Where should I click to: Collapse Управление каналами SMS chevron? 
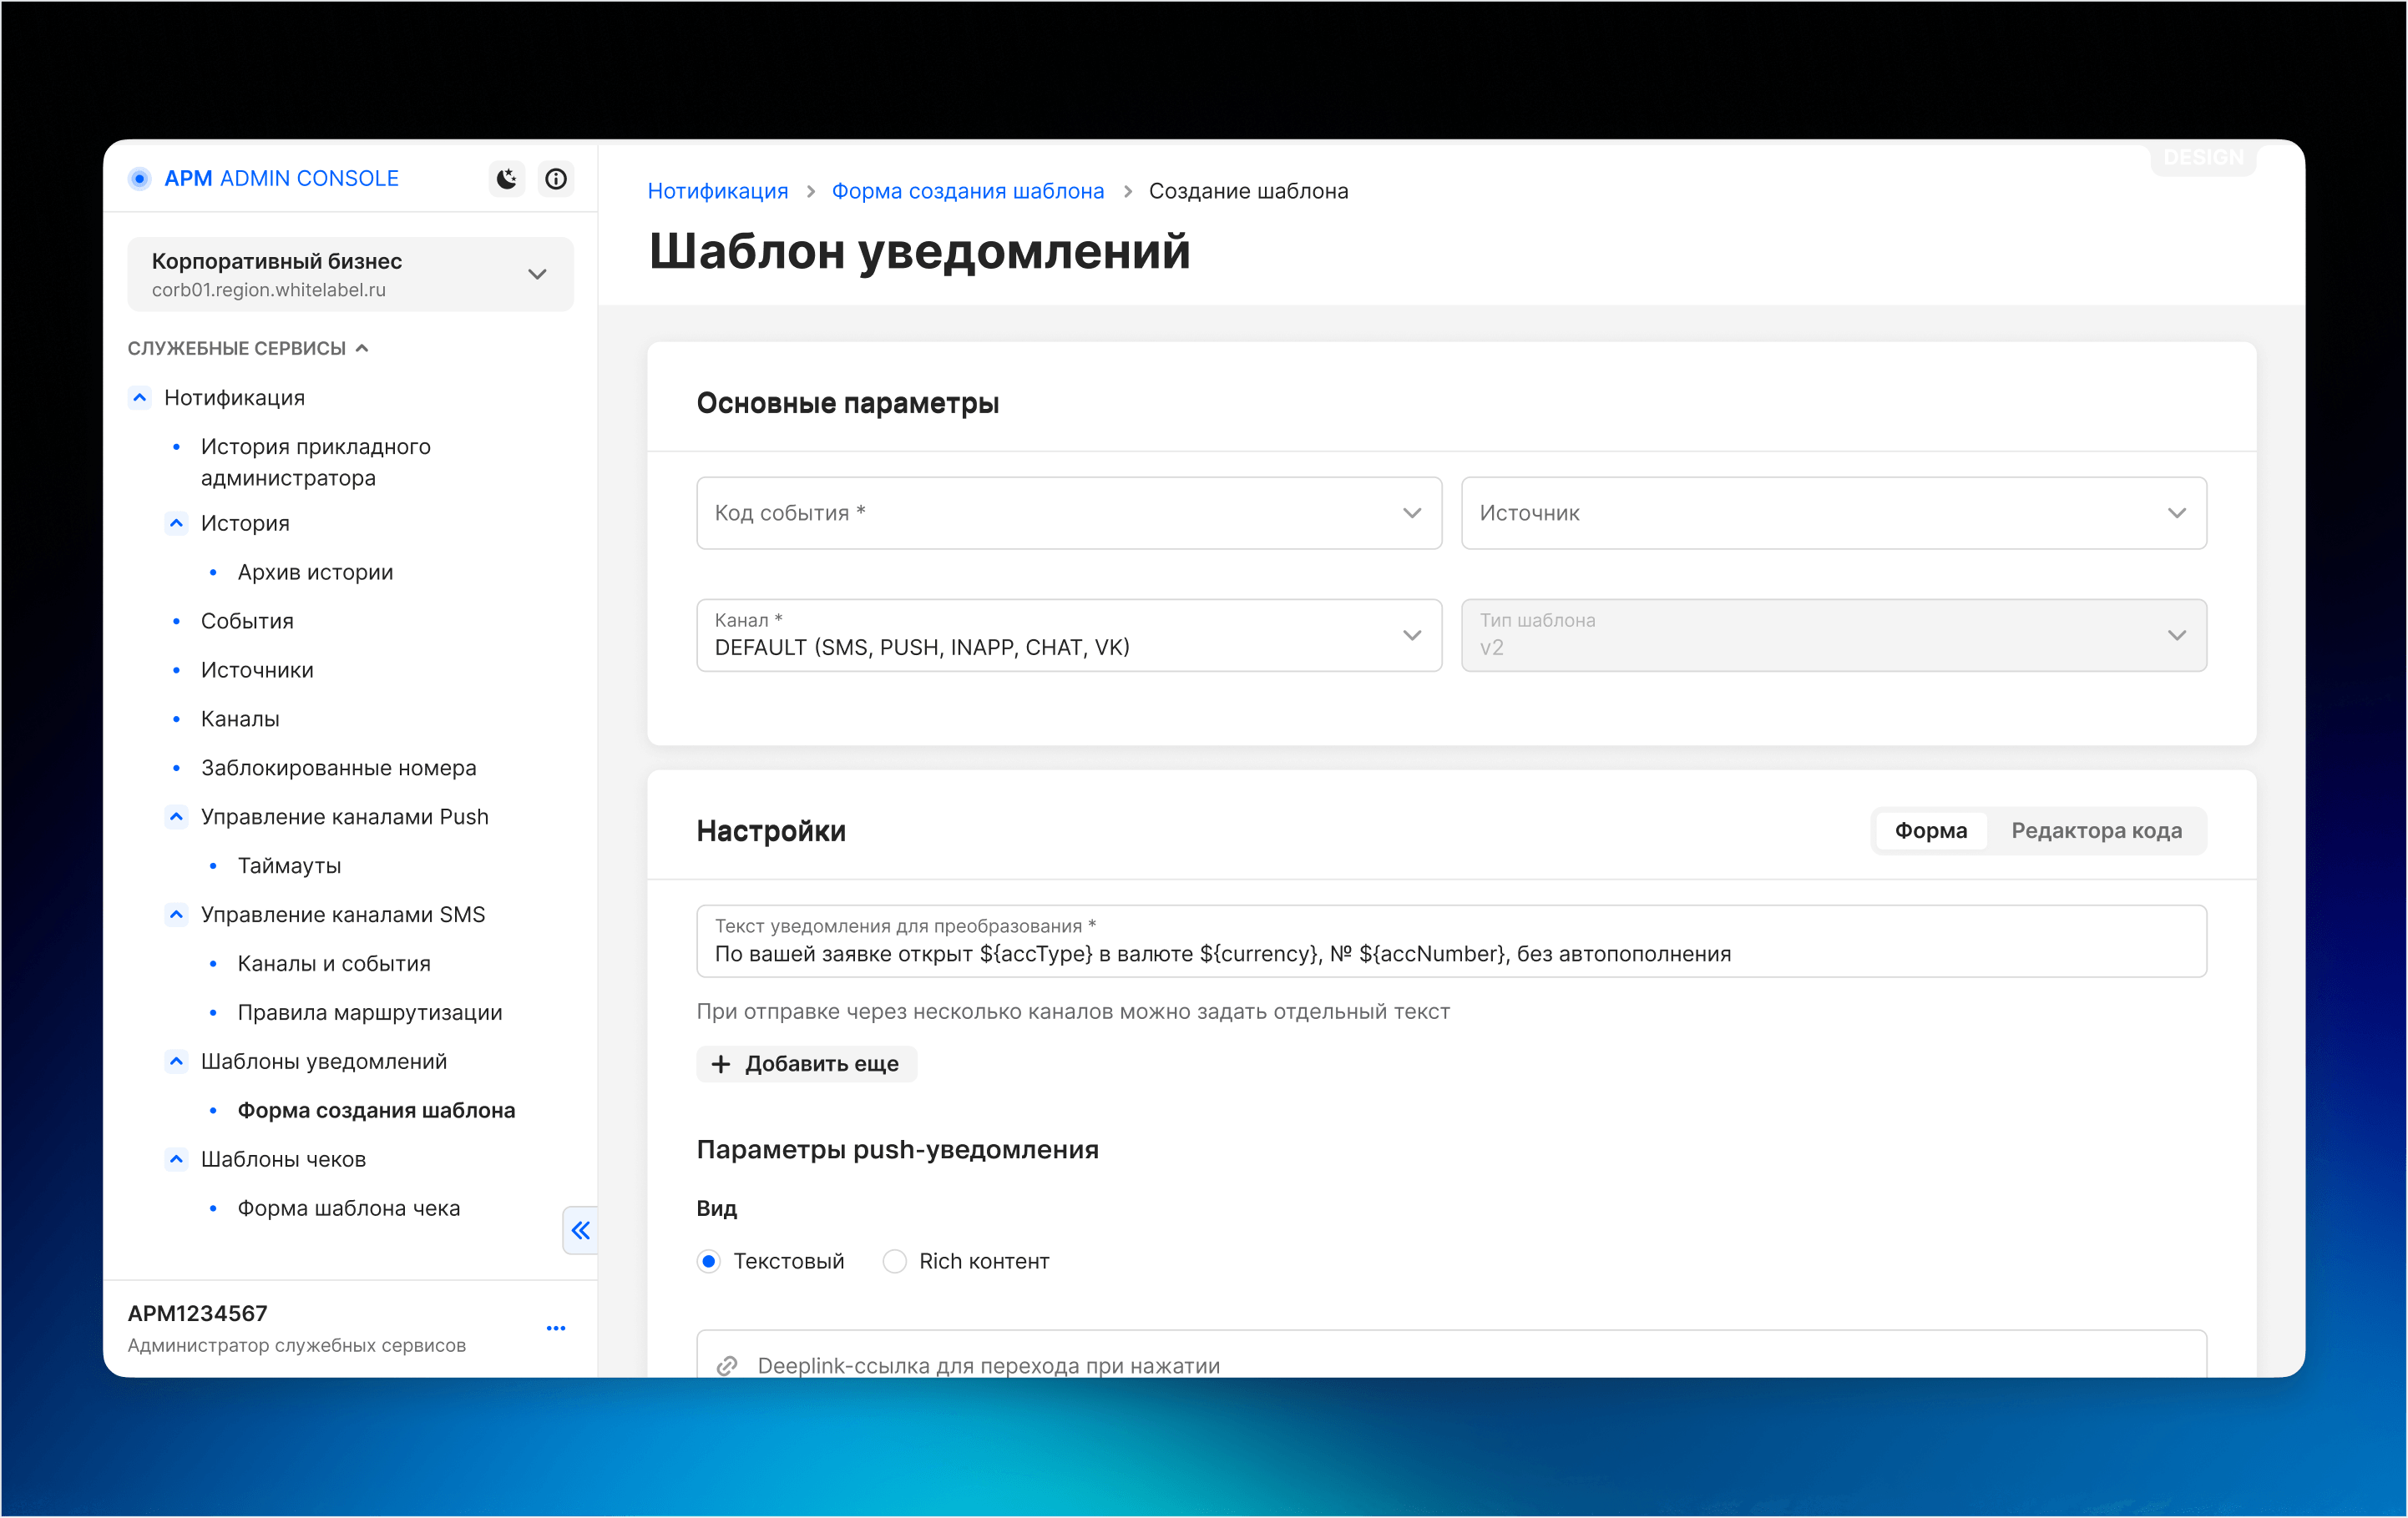point(176,915)
